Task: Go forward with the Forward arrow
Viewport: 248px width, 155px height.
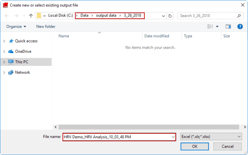Action: coord(16,16)
